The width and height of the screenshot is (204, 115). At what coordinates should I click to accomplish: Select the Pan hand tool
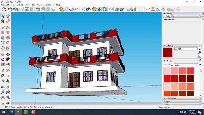(x=8, y=87)
